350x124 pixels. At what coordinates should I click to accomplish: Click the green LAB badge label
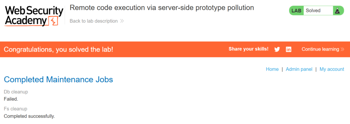click(296, 11)
